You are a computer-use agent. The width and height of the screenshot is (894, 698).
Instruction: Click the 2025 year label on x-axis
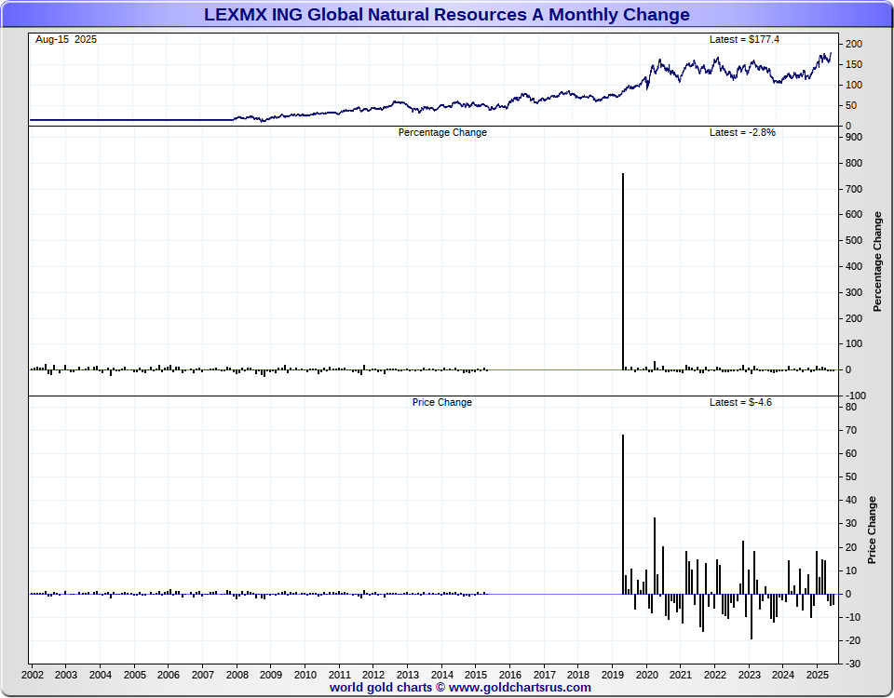tap(817, 675)
